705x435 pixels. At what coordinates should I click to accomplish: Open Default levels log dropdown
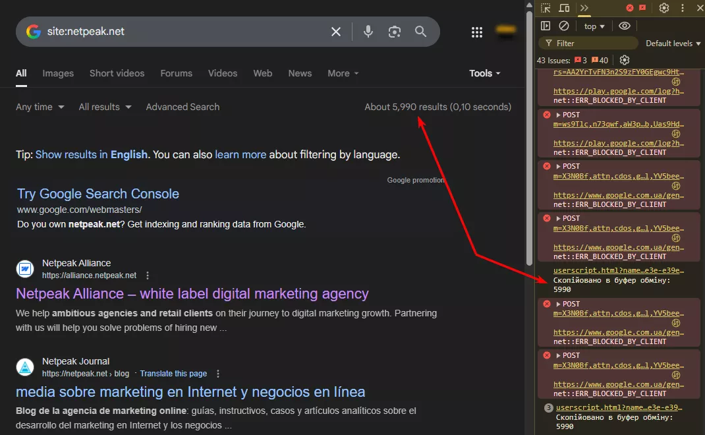pyautogui.click(x=673, y=43)
